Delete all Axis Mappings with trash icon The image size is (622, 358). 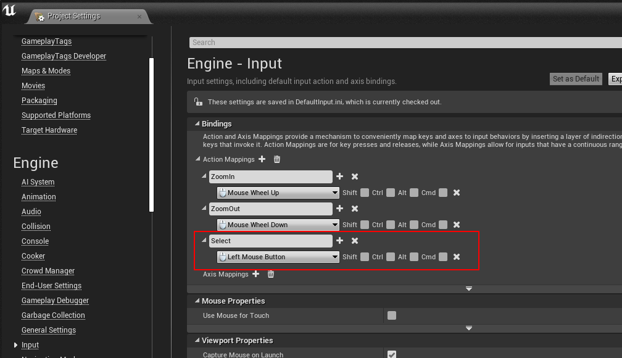click(270, 274)
